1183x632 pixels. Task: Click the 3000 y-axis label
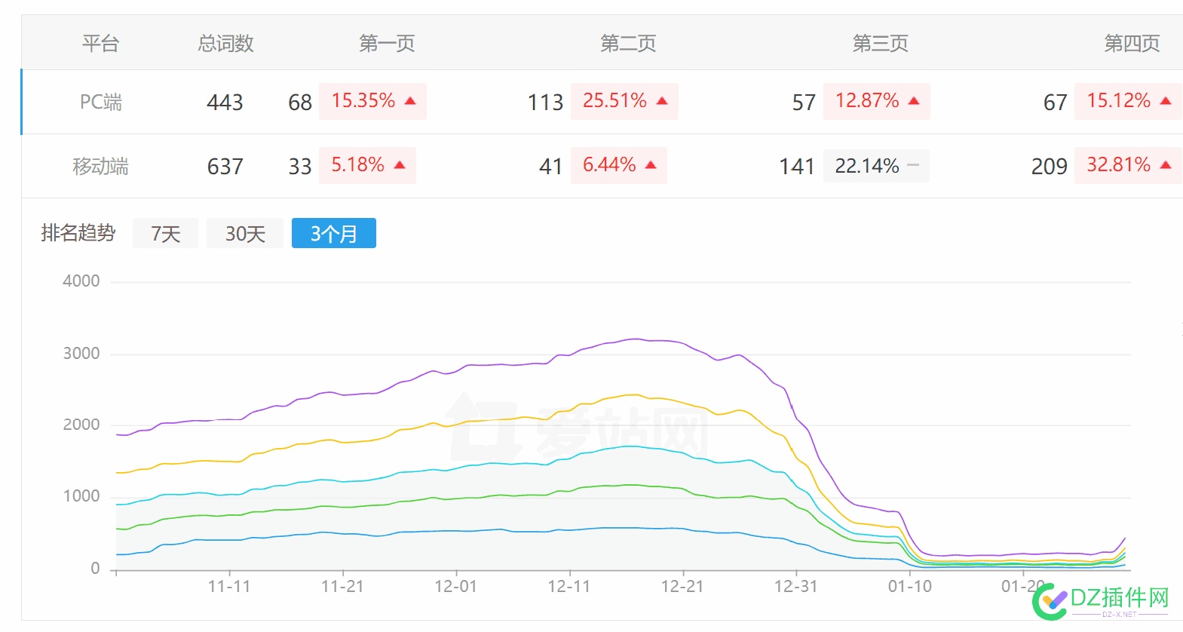81,354
